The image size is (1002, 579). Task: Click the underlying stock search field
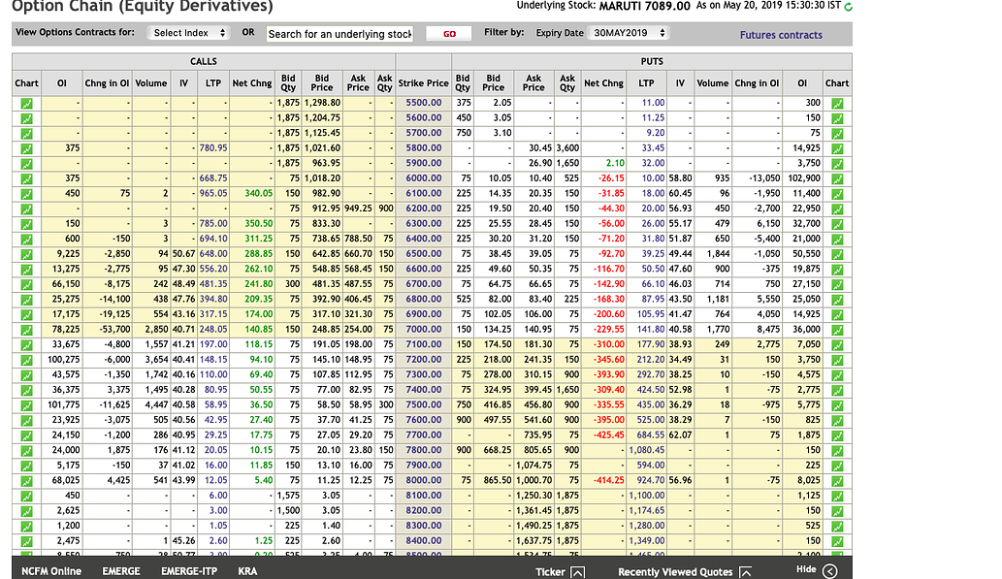point(339,32)
